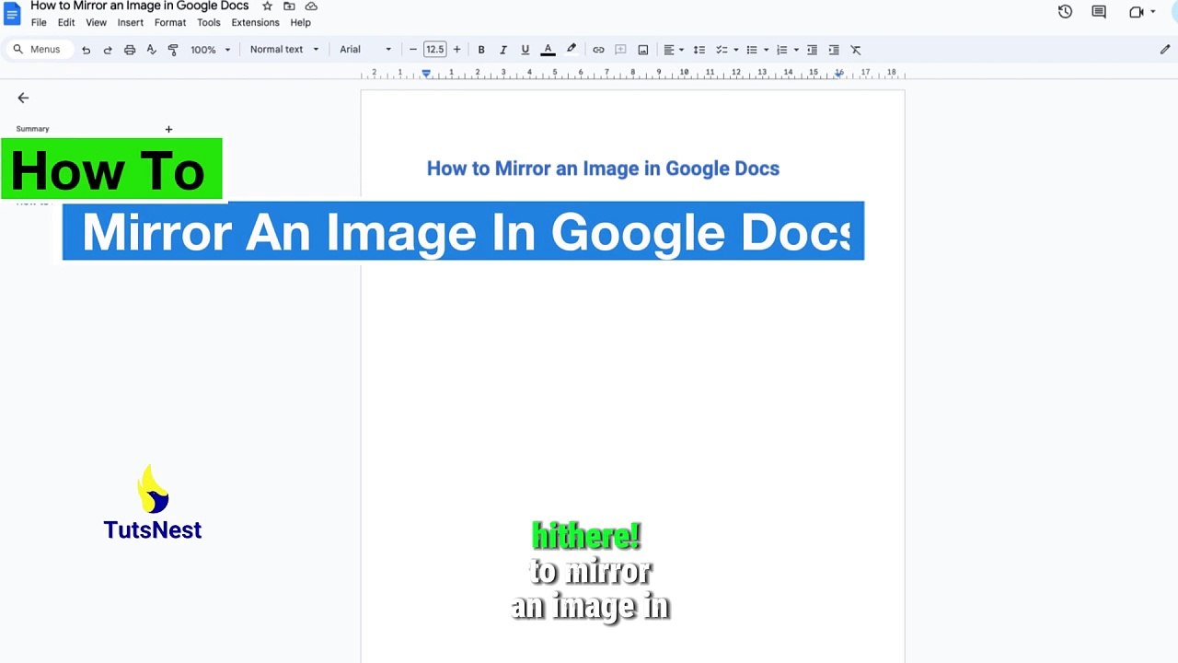Adjust the left indent marker on ruler
This screenshot has width=1178, height=663.
click(426, 74)
